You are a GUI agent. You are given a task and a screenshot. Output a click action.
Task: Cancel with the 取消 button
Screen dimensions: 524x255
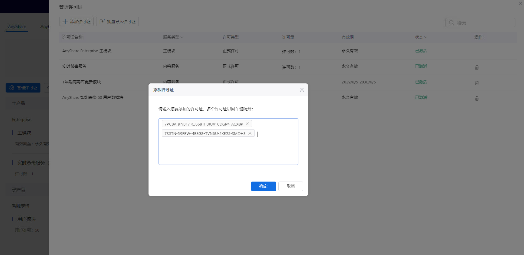[x=291, y=186]
